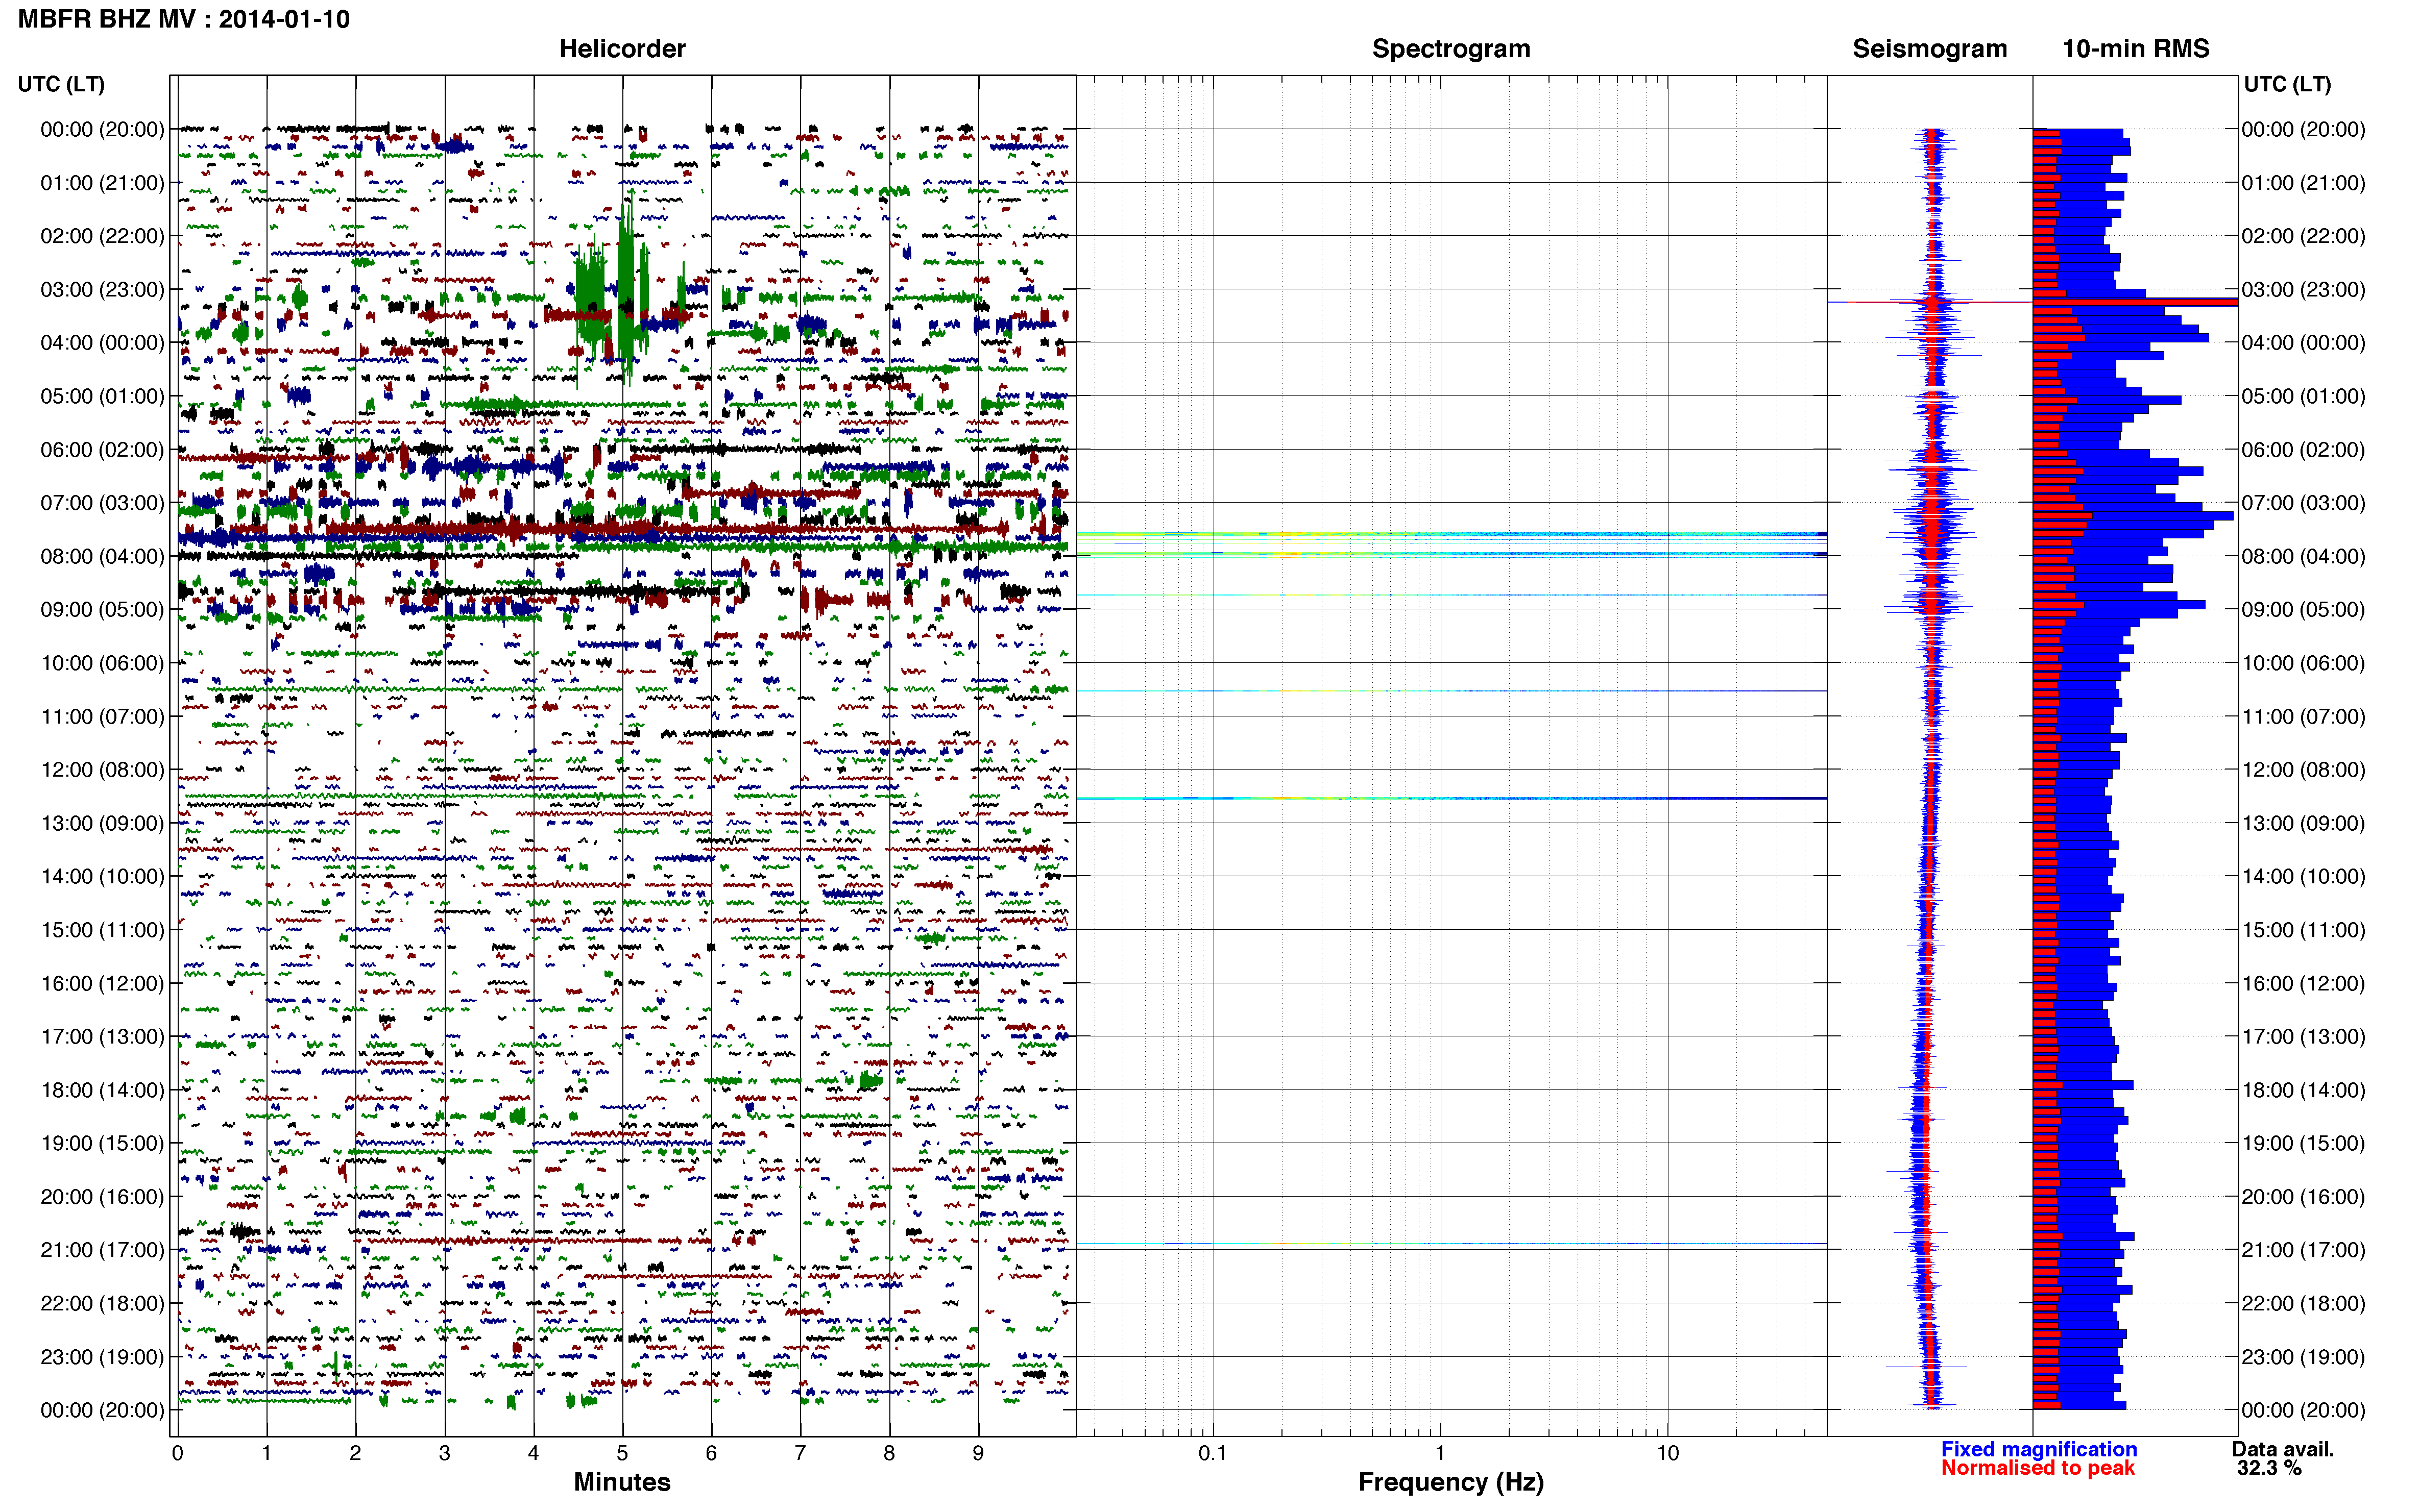Click the left '03:00 (23:00)' time label
2420x1512 pixels.
[102, 290]
